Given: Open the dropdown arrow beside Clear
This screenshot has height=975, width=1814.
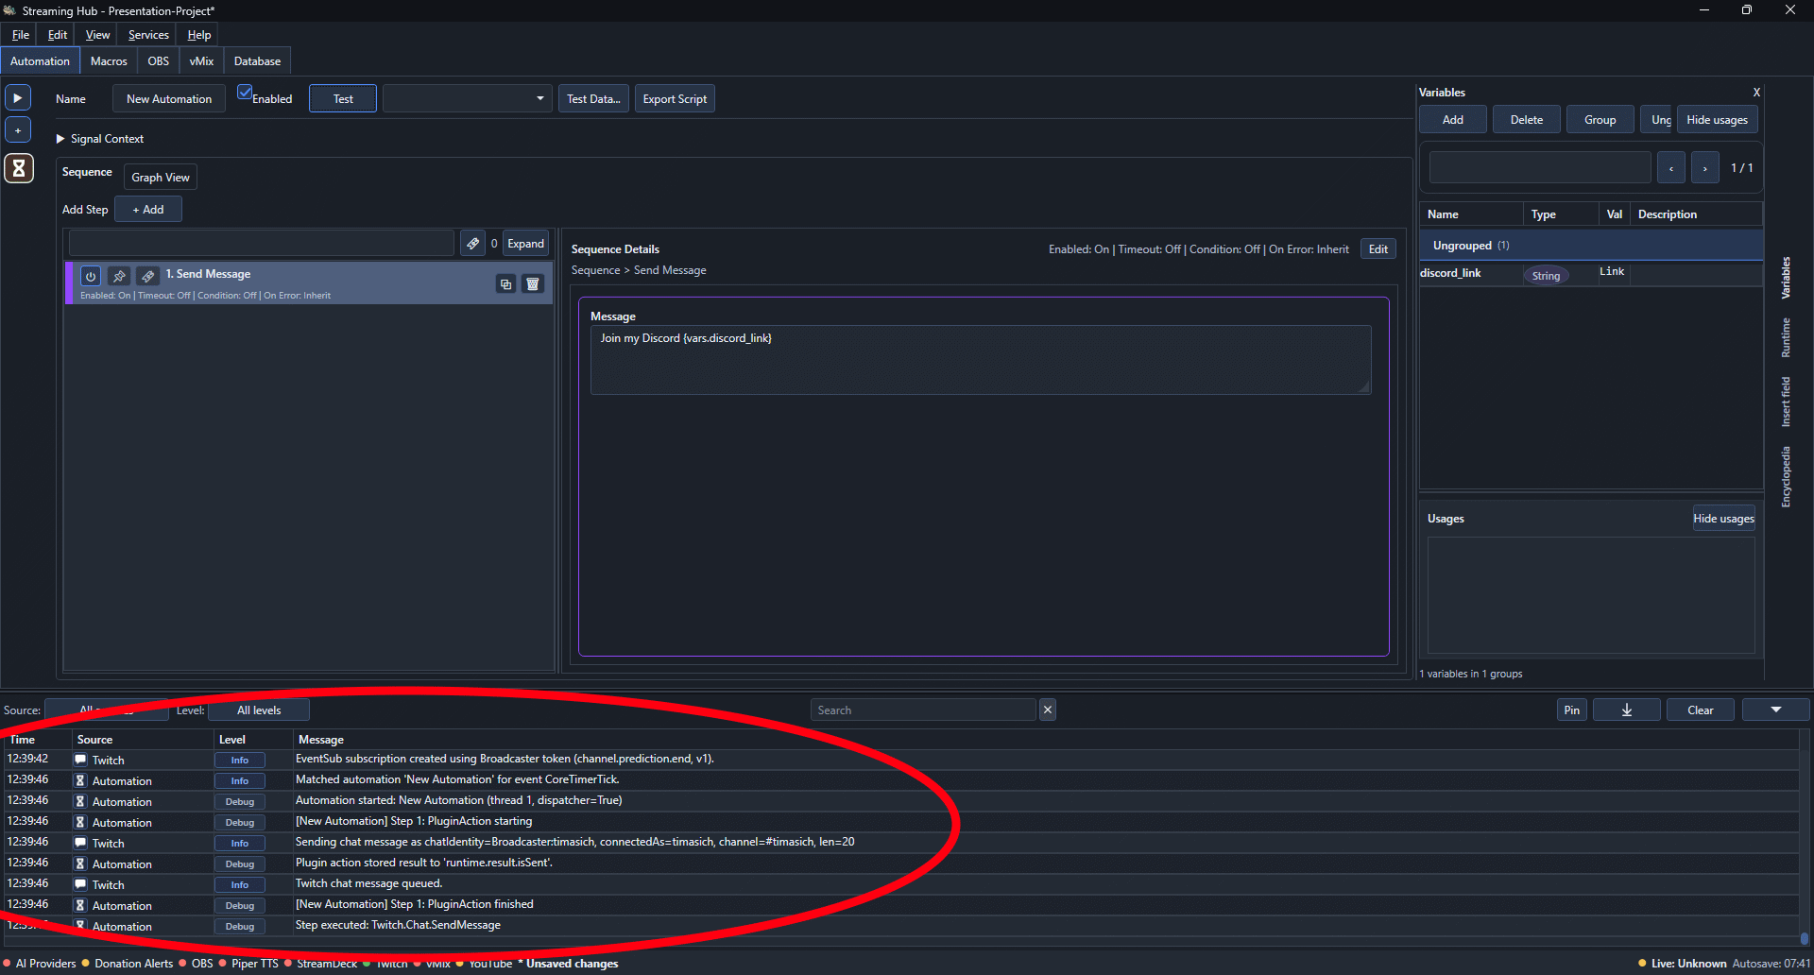Looking at the screenshot, I should pos(1775,710).
